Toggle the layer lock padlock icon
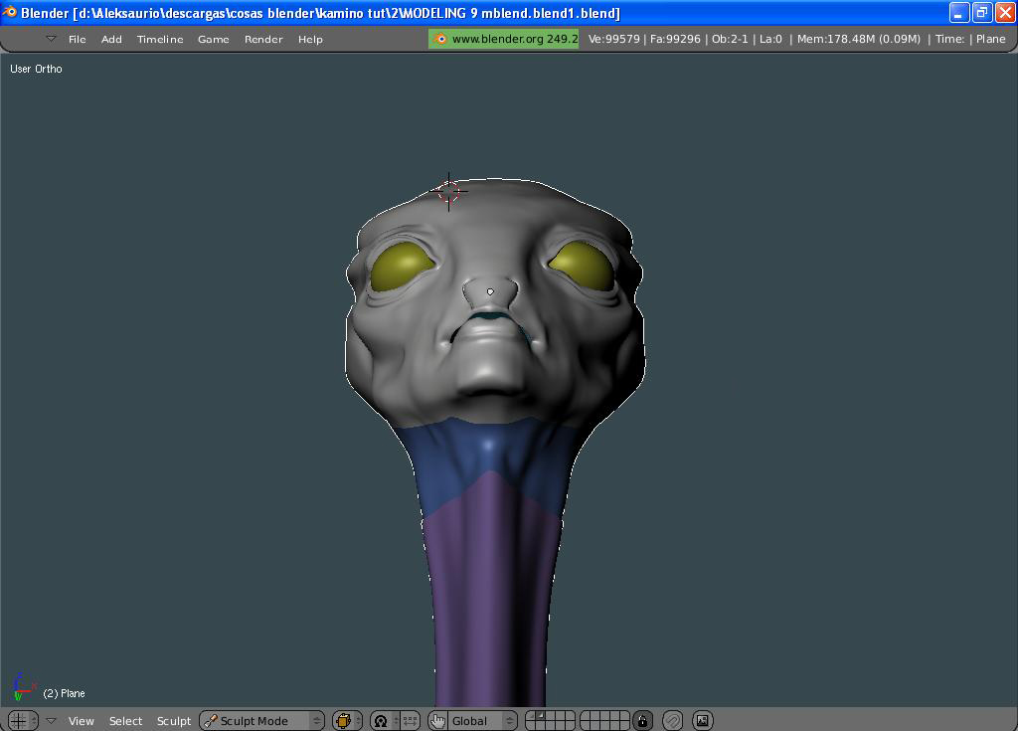This screenshot has height=731, width=1018. click(642, 721)
